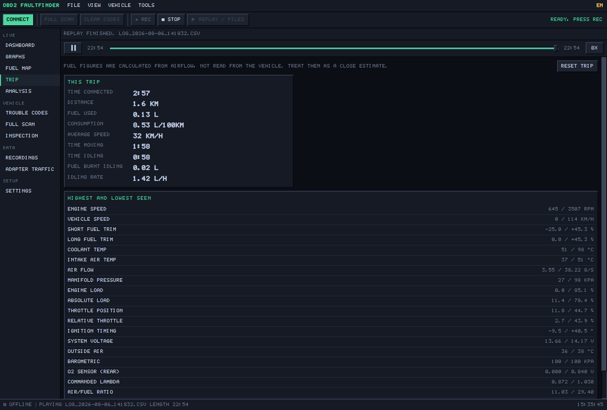The image size is (607, 410).
Task: Pause the replay playback
Action: click(x=73, y=48)
